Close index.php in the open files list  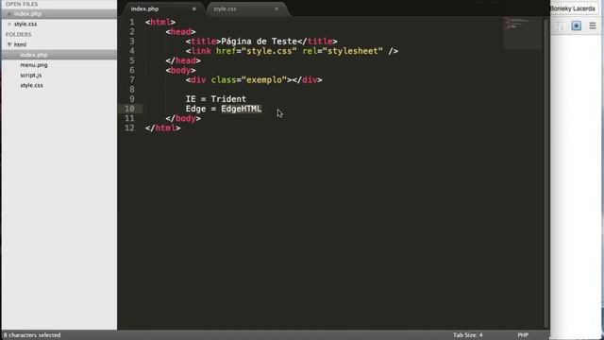coord(9,14)
